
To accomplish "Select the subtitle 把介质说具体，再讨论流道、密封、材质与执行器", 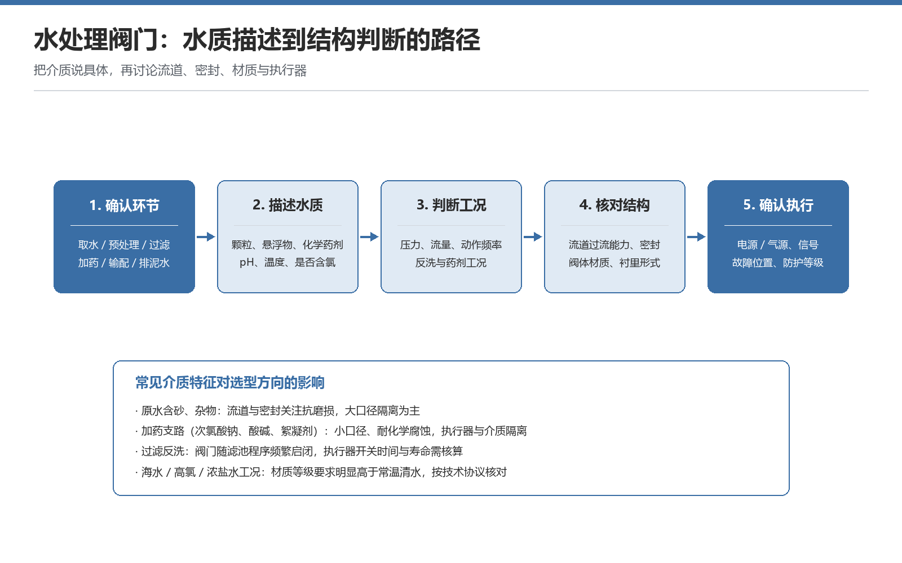I will point(170,70).
